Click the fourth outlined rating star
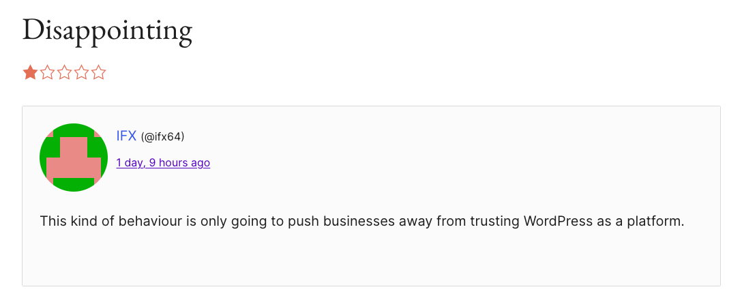Viewport: 742px width, 298px height. [x=82, y=72]
